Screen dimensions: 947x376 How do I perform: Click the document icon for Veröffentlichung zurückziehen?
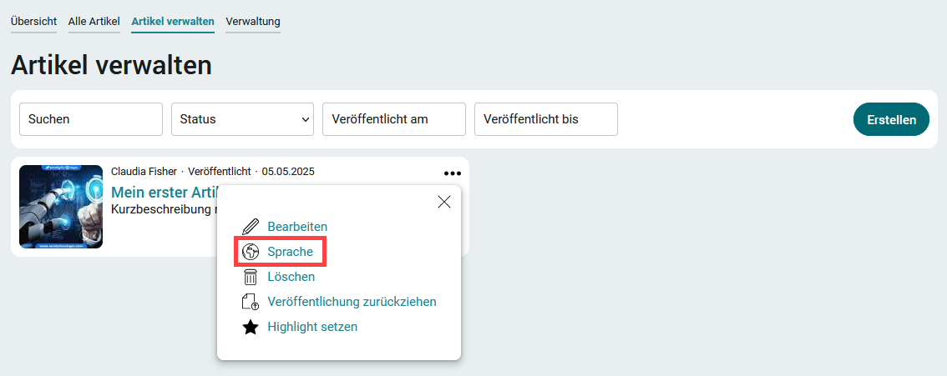coord(250,302)
